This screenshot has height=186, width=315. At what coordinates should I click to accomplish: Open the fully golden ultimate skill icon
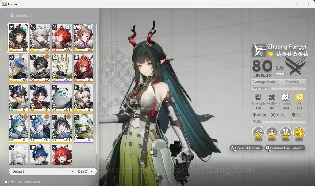pyautogui.click(x=299, y=133)
